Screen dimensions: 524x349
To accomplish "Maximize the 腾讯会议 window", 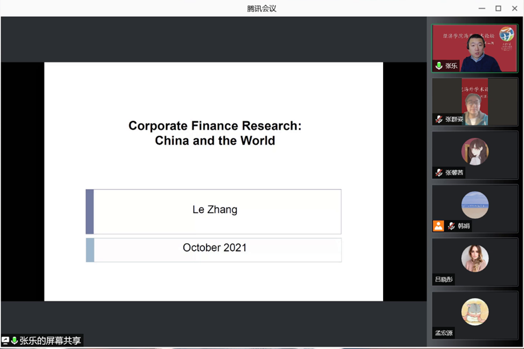I will coord(498,8).
